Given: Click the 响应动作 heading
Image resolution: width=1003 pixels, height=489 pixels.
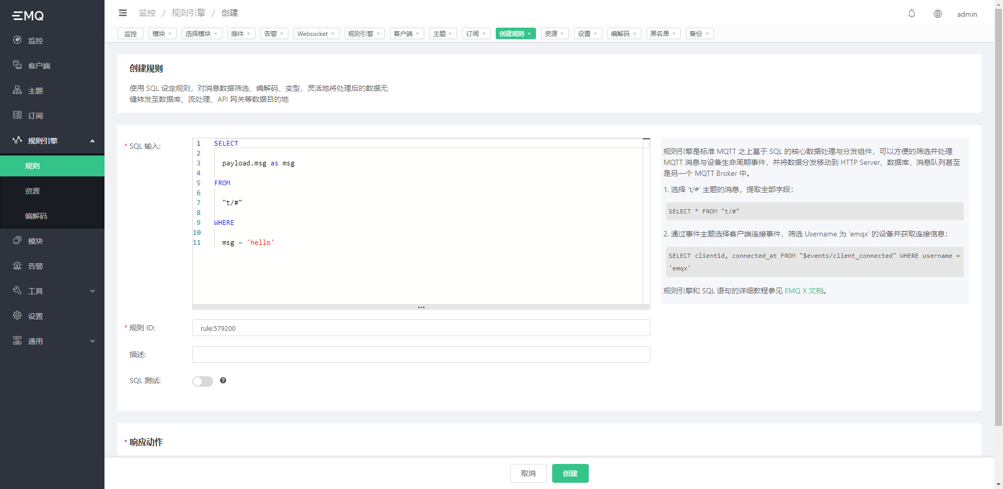Looking at the screenshot, I should pos(146,442).
